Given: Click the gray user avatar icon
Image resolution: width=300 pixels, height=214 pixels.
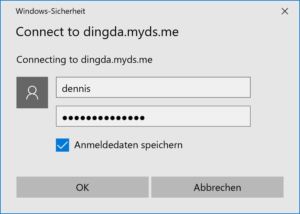Looking at the screenshot, I should [x=32, y=93].
